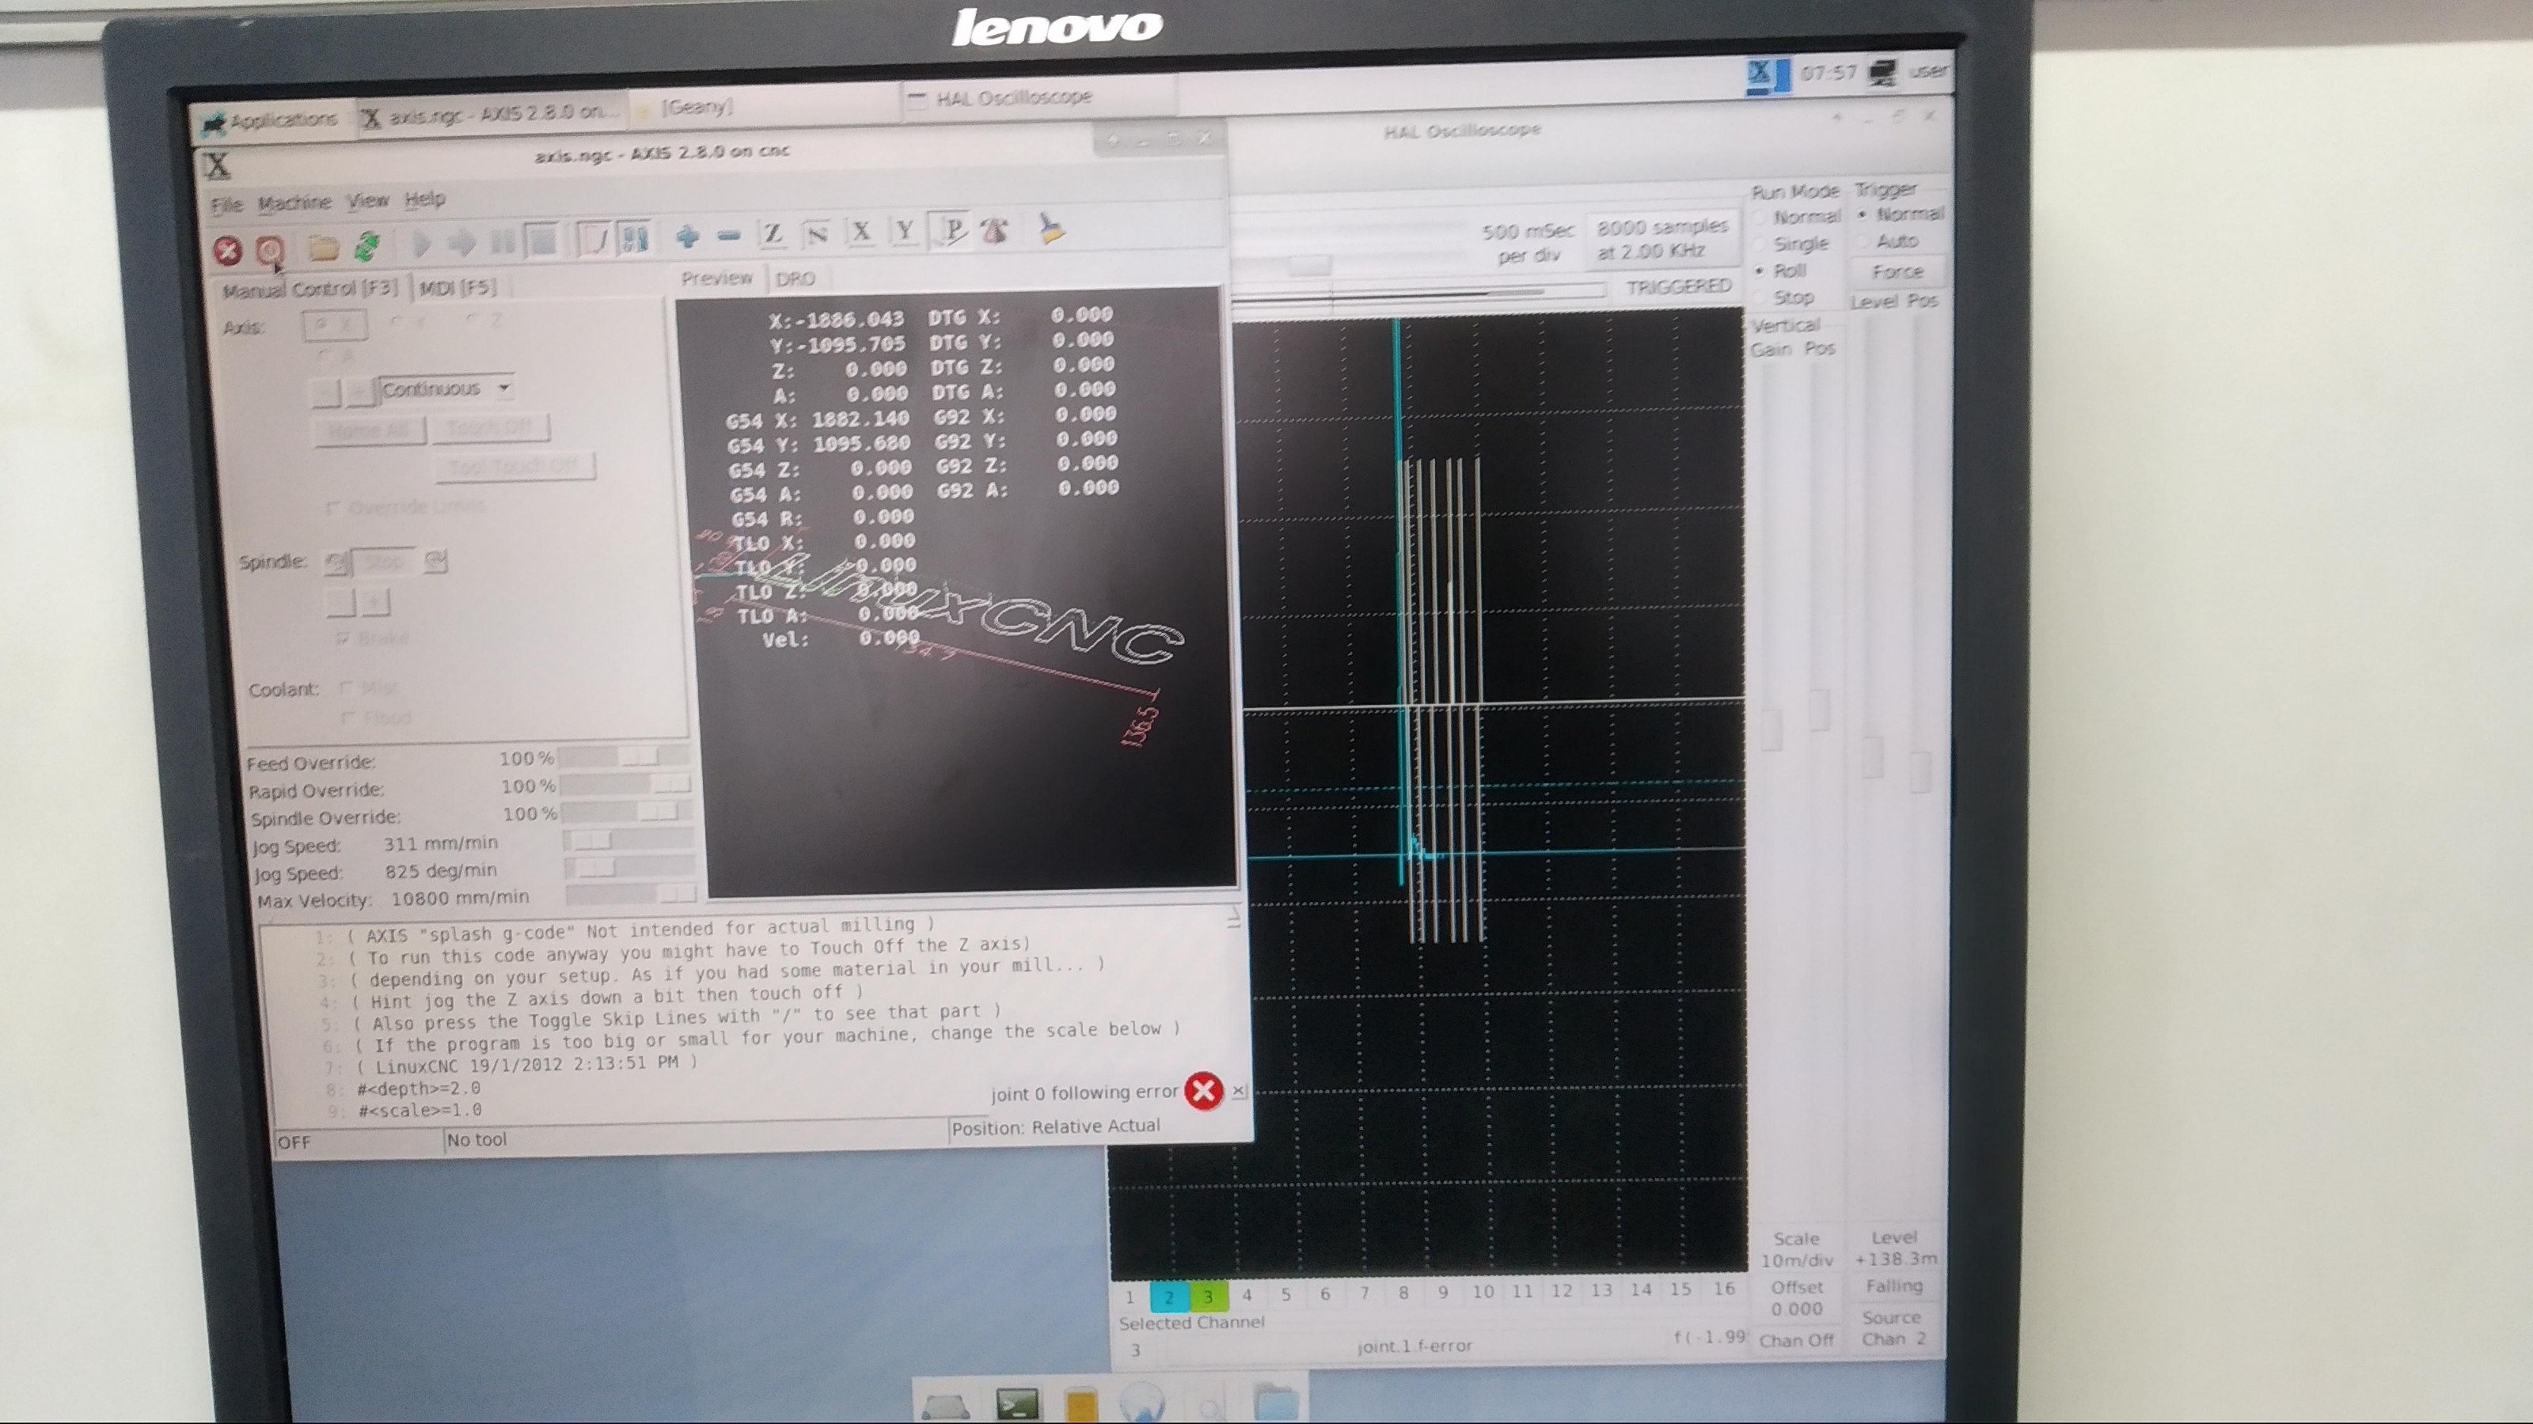
Task: Select Run Mode Stop
Action: 1783,297
